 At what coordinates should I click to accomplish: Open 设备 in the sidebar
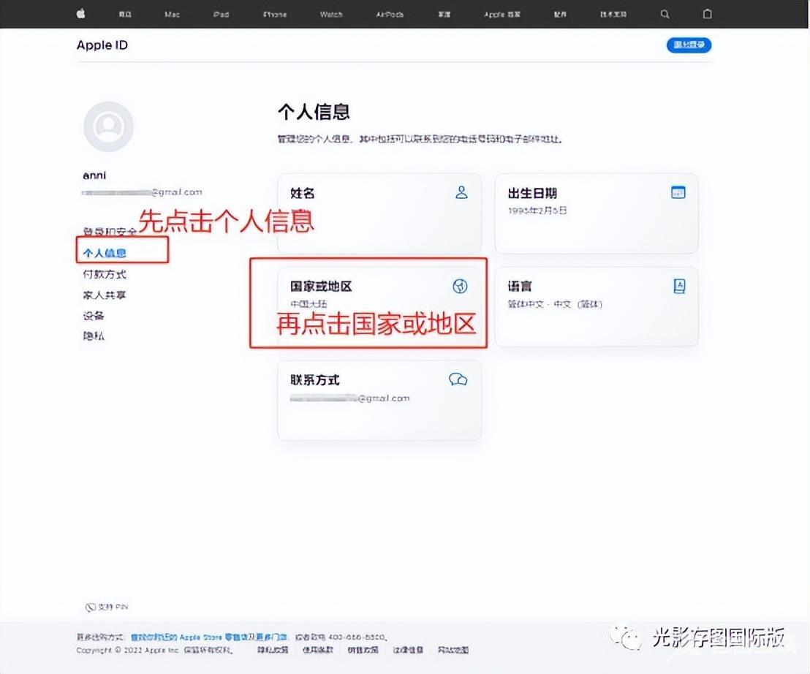tap(94, 316)
